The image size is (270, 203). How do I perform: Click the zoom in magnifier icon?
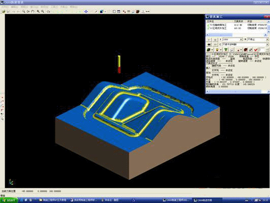click(x=38, y=11)
